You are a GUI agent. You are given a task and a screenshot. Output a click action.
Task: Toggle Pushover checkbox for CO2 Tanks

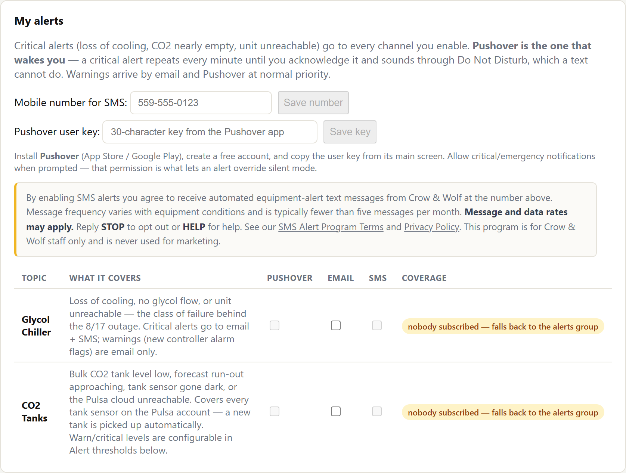[275, 411]
